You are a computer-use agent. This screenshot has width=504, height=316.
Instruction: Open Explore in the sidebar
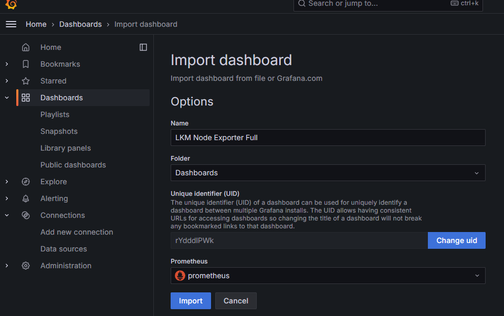pyautogui.click(x=54, y=182)
